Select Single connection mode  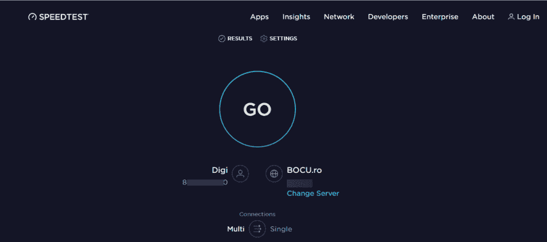[x=281, y=229]
